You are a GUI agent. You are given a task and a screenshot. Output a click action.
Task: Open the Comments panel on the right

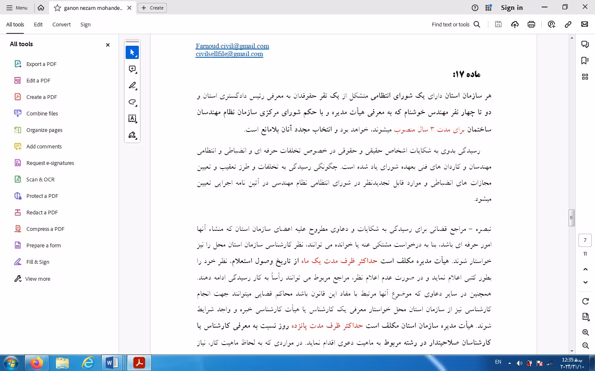[585, 44]
